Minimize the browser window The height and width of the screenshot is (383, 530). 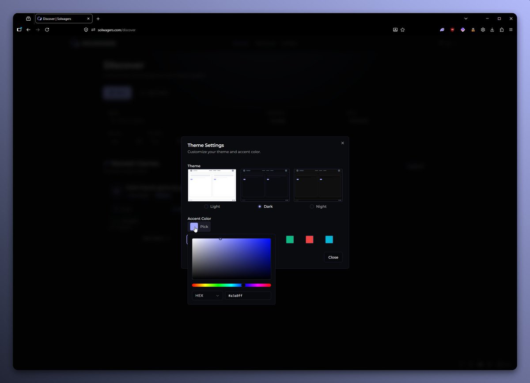[487, 19]
